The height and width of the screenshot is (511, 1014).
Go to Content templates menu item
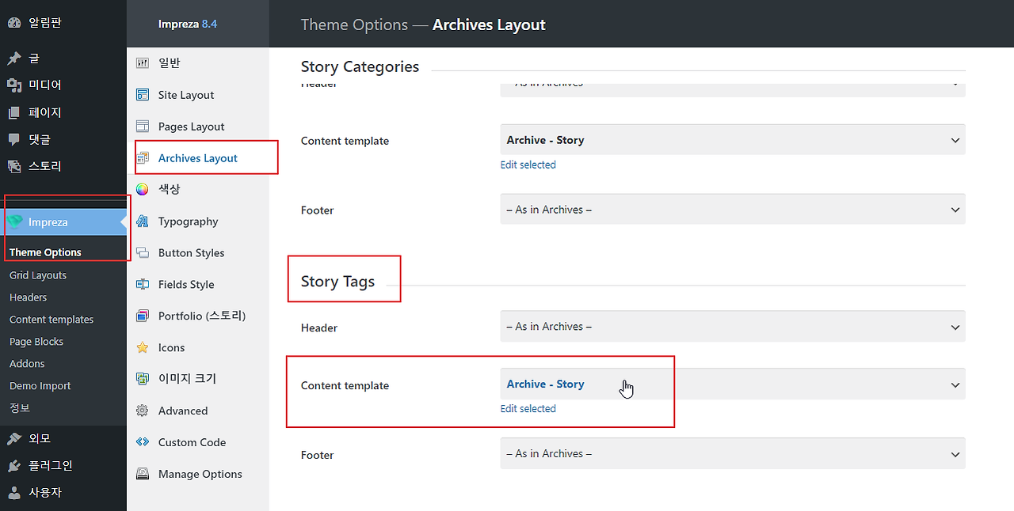coord(51,320)
